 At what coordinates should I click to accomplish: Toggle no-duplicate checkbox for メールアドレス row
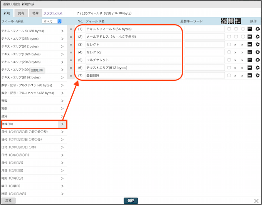click(x=236, y=37)
